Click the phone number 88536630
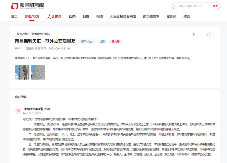This screenshot has width=227, height=163. [183, 154]
